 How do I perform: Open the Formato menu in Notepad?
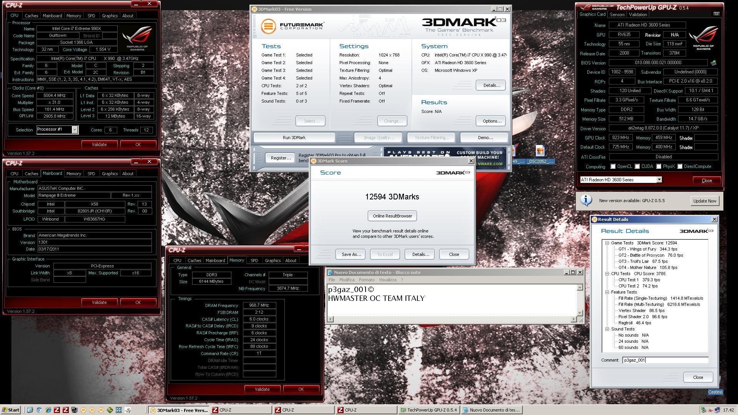pyautogui.click(x=367, y=280)
